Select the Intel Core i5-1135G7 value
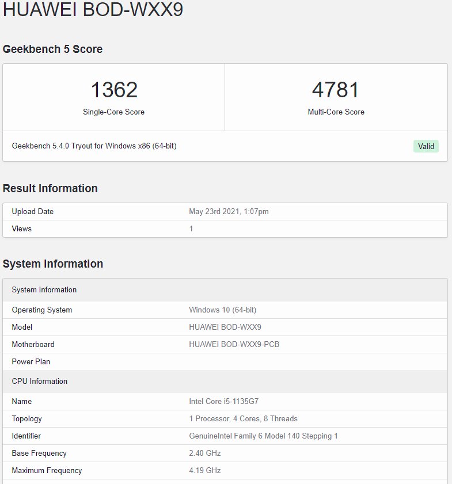 (x=224, y=401)
